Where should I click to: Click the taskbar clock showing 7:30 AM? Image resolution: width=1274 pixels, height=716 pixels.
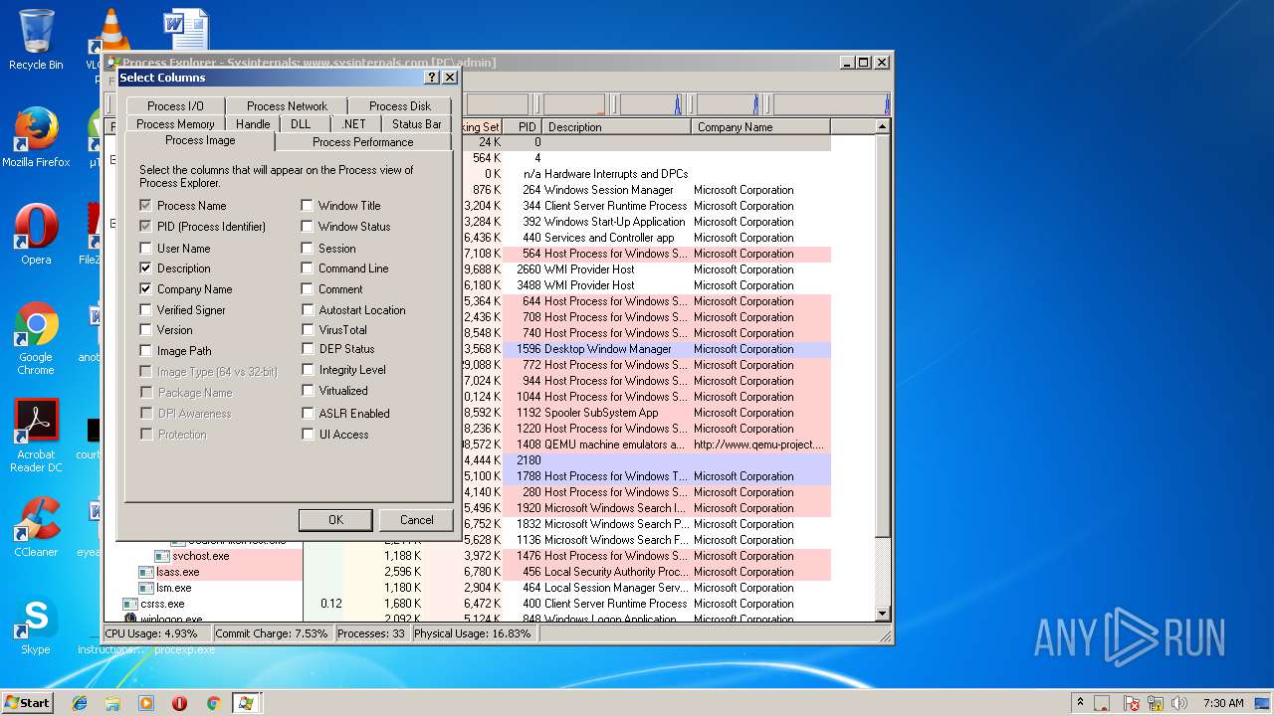(x=1223, y=703)
